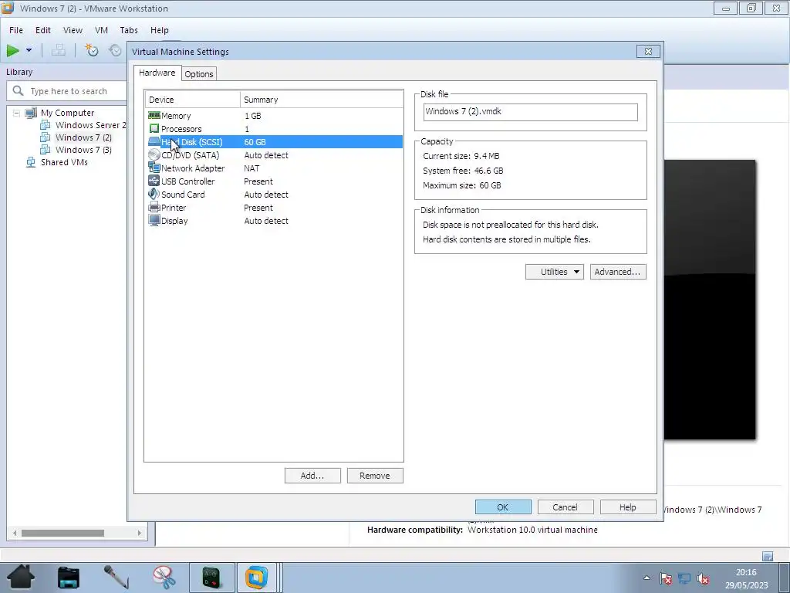Click the VMware Workstation taskbar icon
The width and height of the screenshot is (790, 593).
tap(256, 578)
